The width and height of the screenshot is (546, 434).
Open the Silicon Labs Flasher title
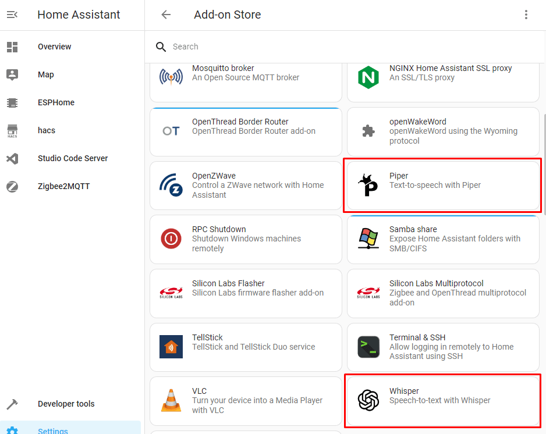(x=228, y=283)
